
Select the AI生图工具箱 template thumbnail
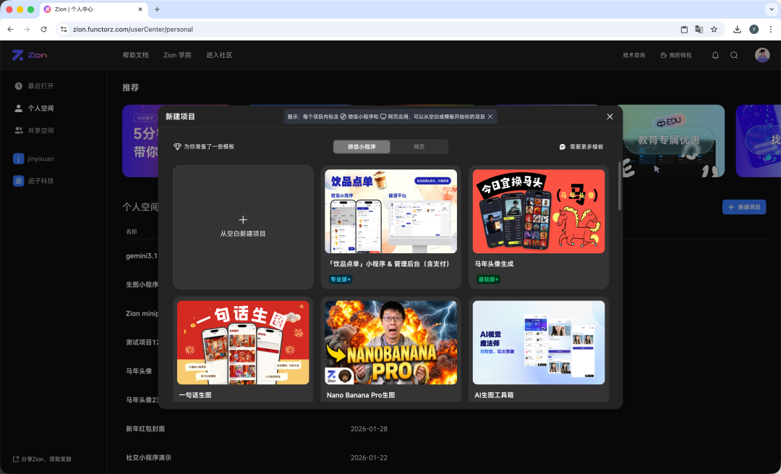539,342
